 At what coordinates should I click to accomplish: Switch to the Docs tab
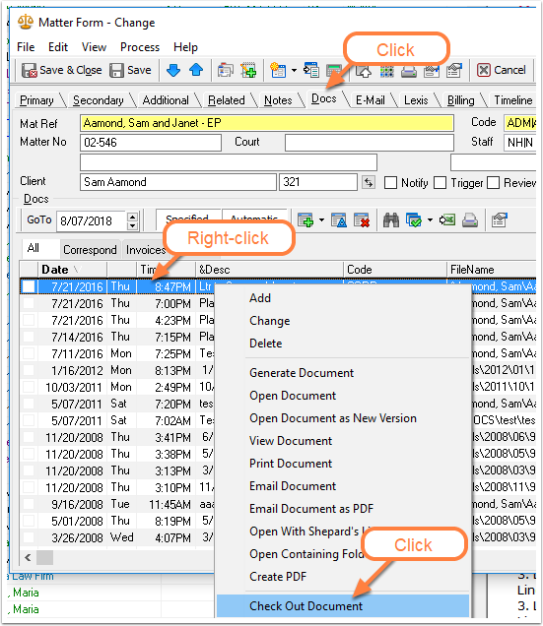coord(324,98)
